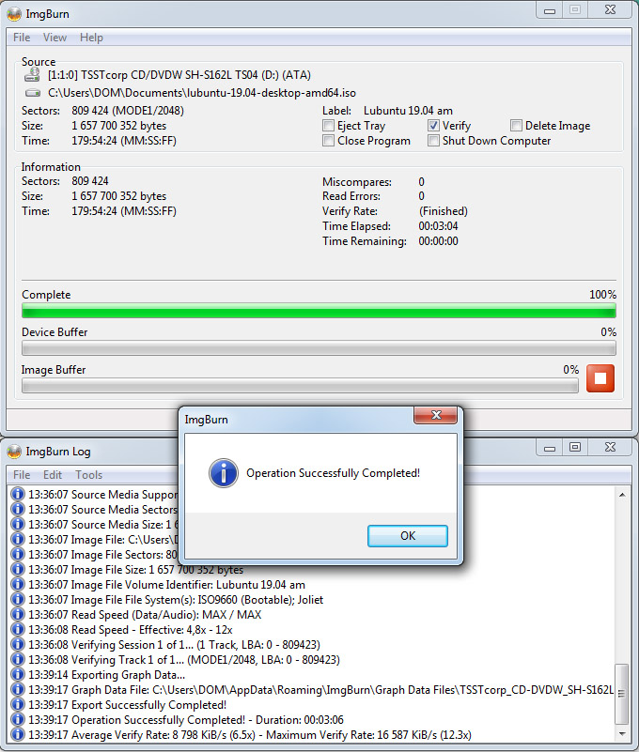Screen dimensions: 639x752
Task: Click the red Stop button
Action: [600, 378]
